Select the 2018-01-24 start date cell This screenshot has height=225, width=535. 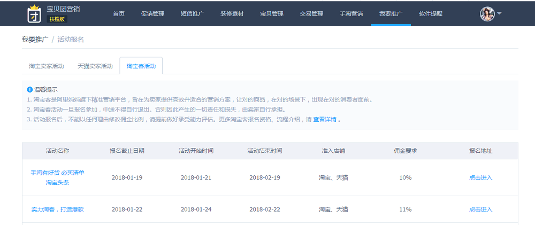pos(196,210)
